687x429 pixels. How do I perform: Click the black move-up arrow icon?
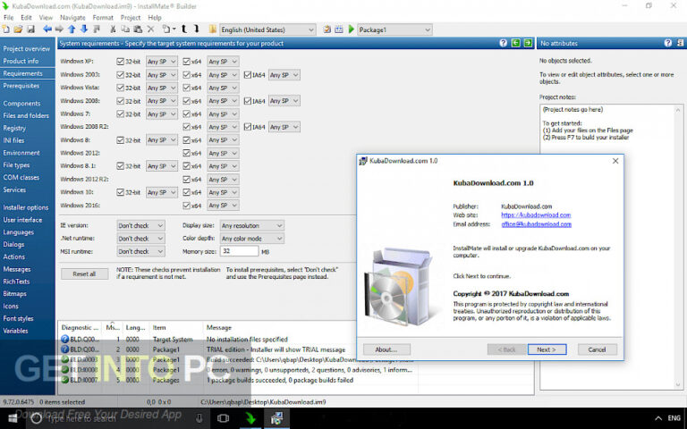[x=184, y=29]
